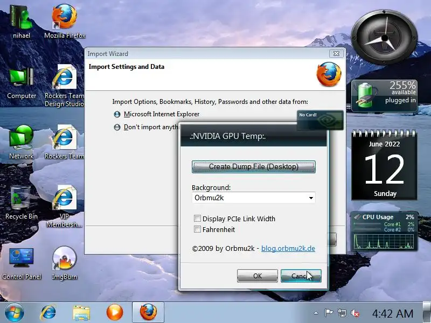Open Action Center flag icon
This screenshot has width=431, height=323.
pos(329,313)
